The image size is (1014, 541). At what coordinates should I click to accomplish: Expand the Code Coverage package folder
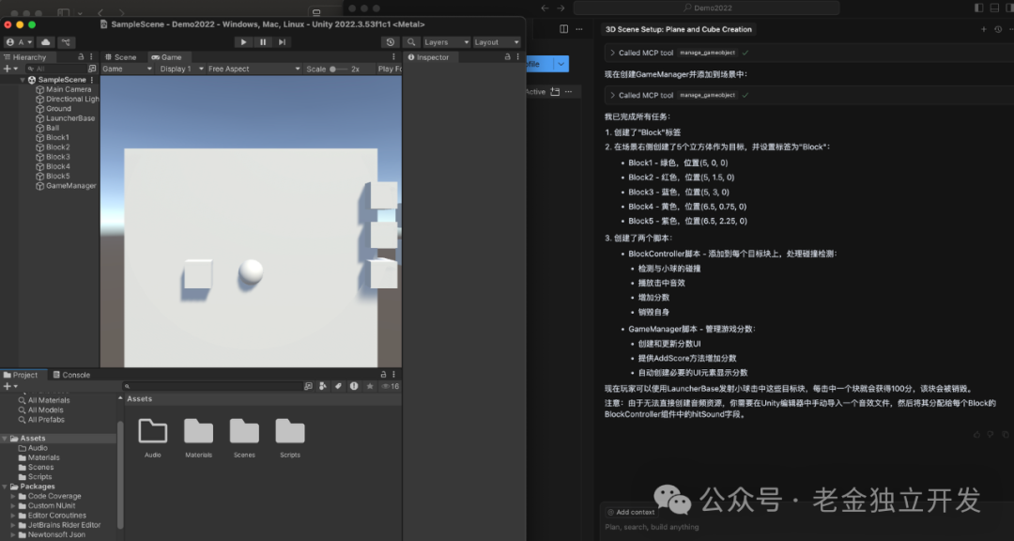tap(13, 496)
